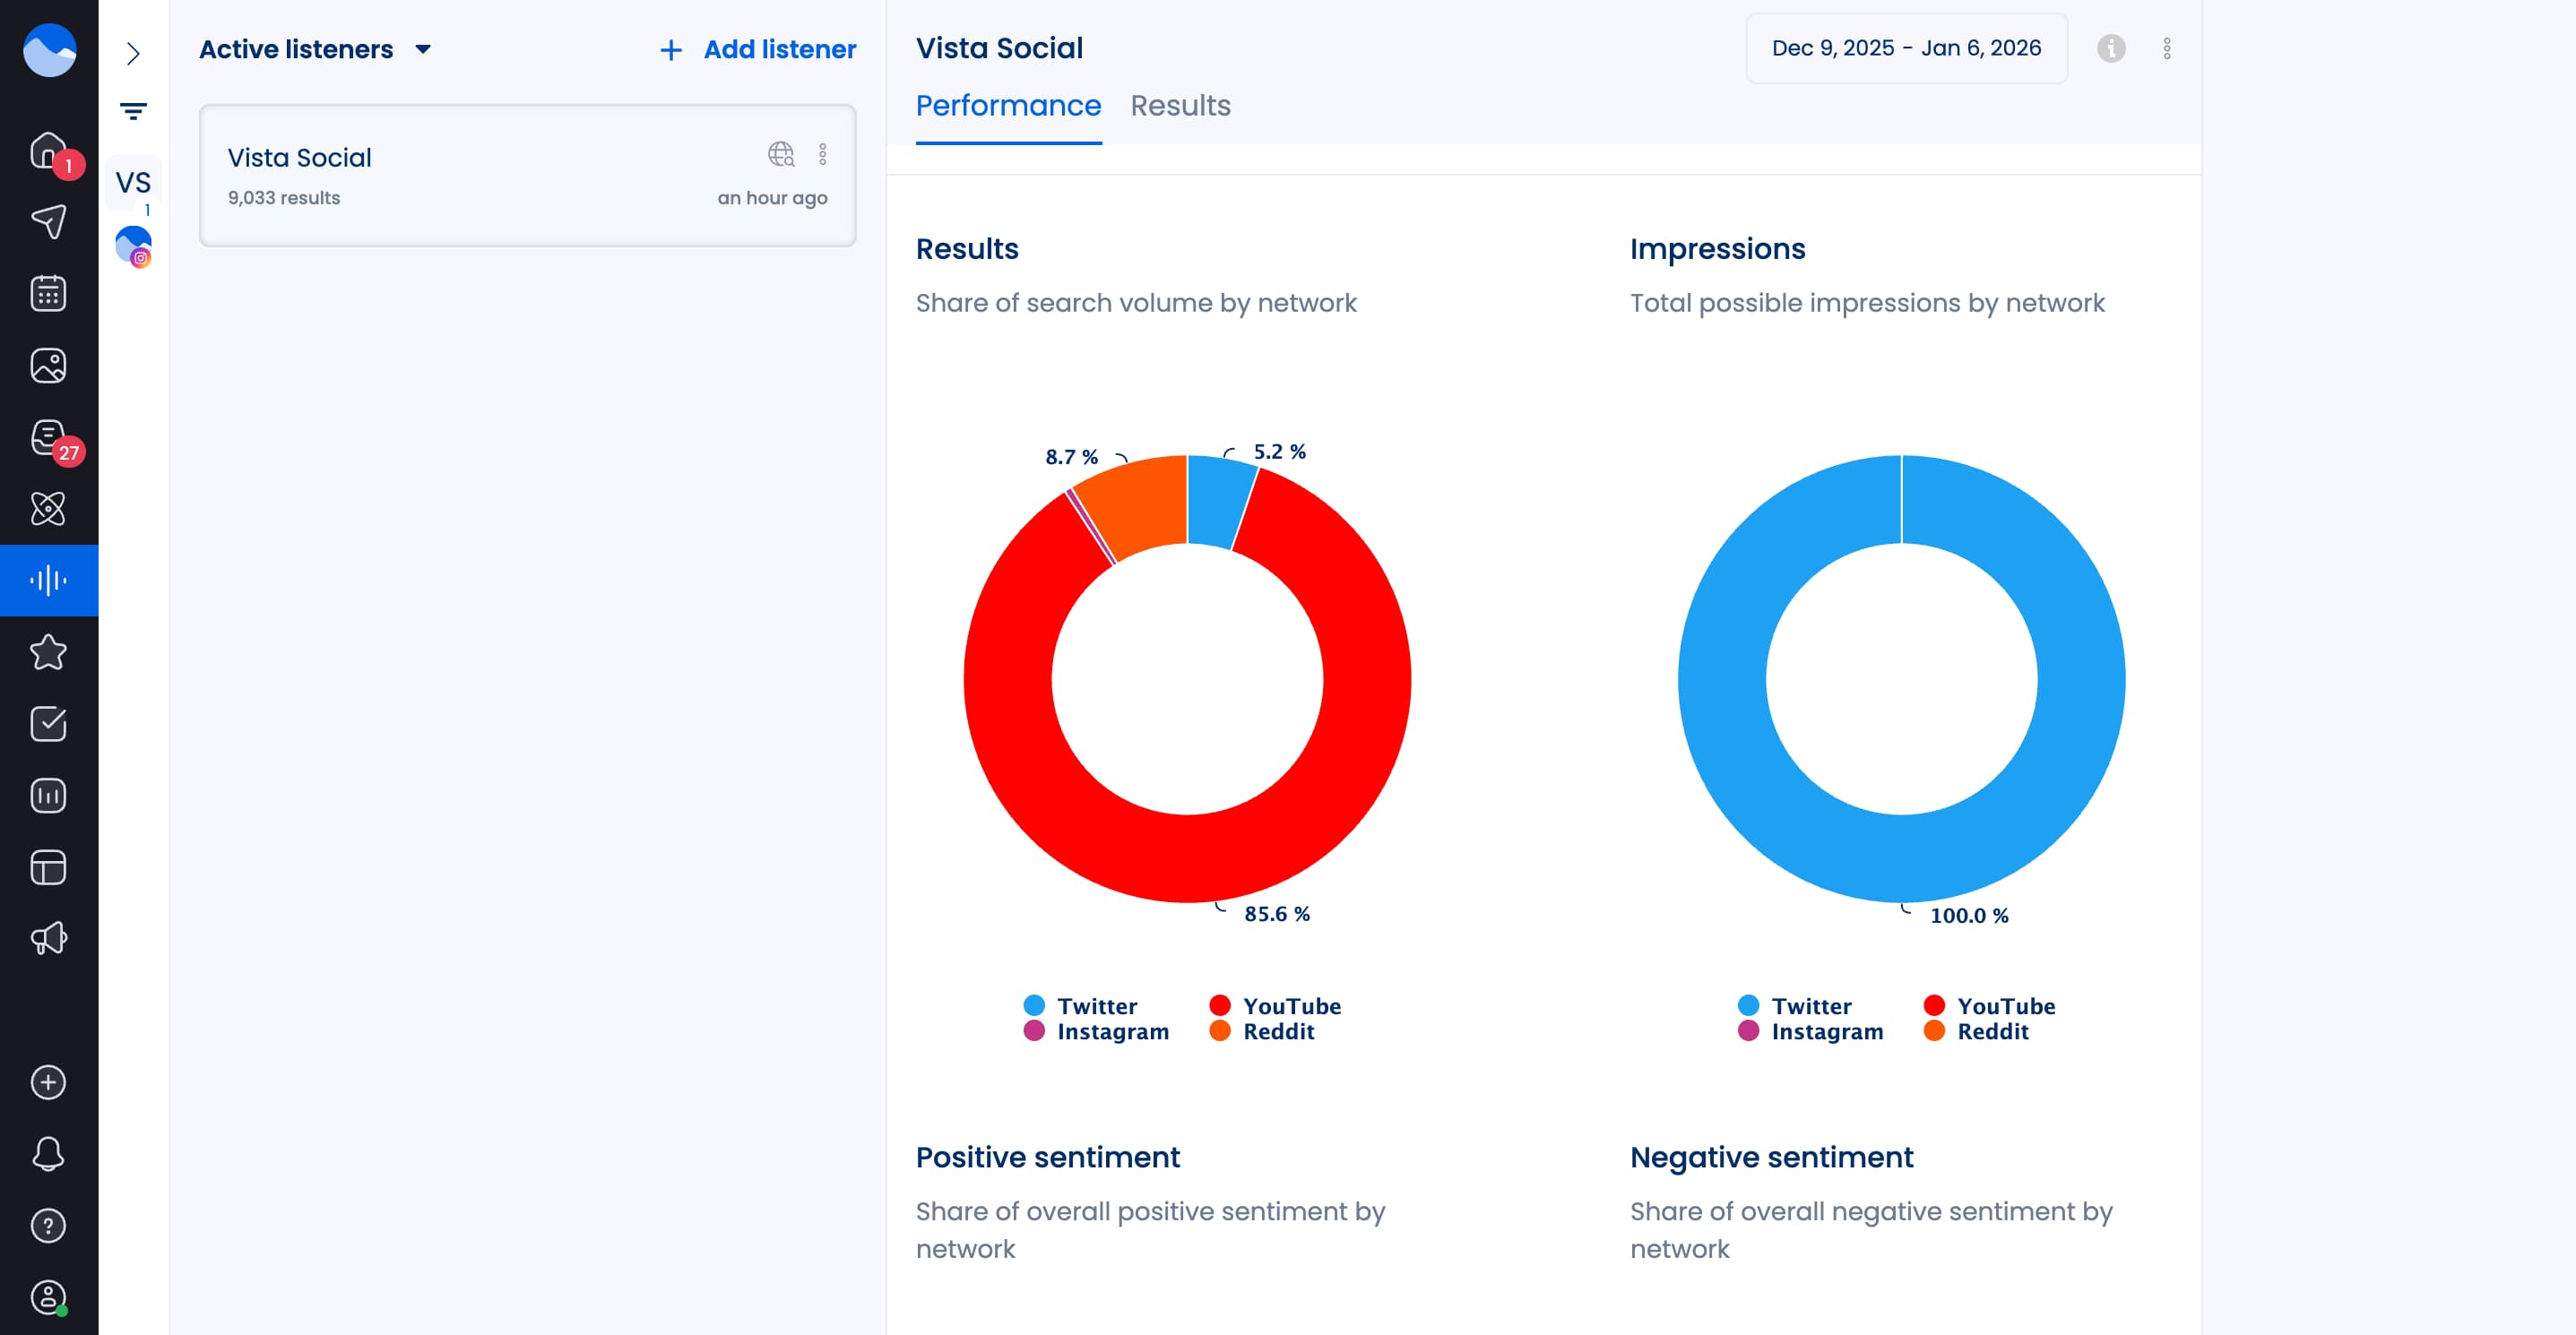
Task: Click the red YouTube legend swatch under Results chart
Action: pos(1219,1006)
